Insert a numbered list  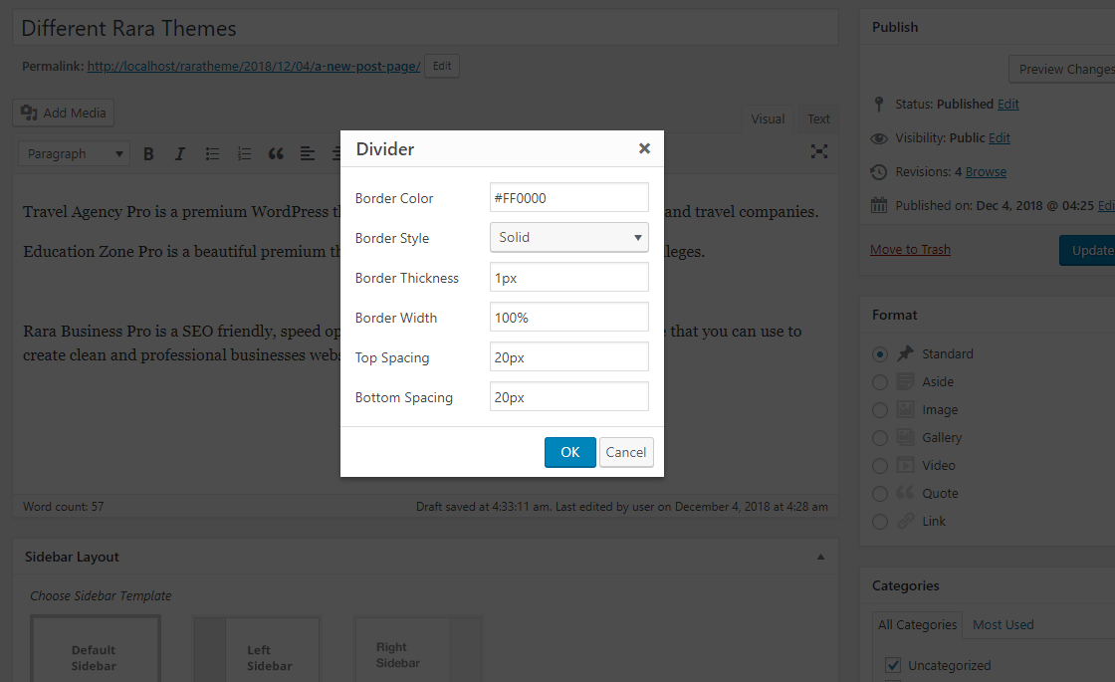click(x=244, y=153)
